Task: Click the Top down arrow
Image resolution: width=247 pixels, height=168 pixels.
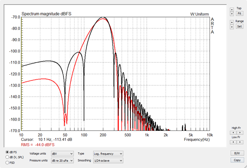Action: coord(232,14)
